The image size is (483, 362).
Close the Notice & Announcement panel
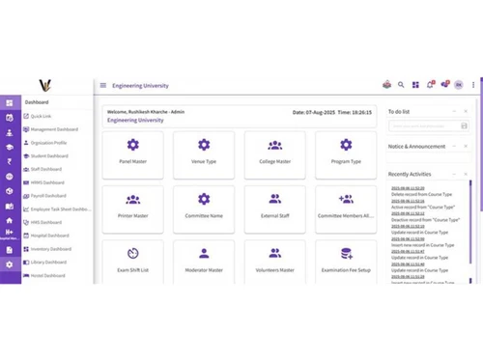tap(466, 146)
